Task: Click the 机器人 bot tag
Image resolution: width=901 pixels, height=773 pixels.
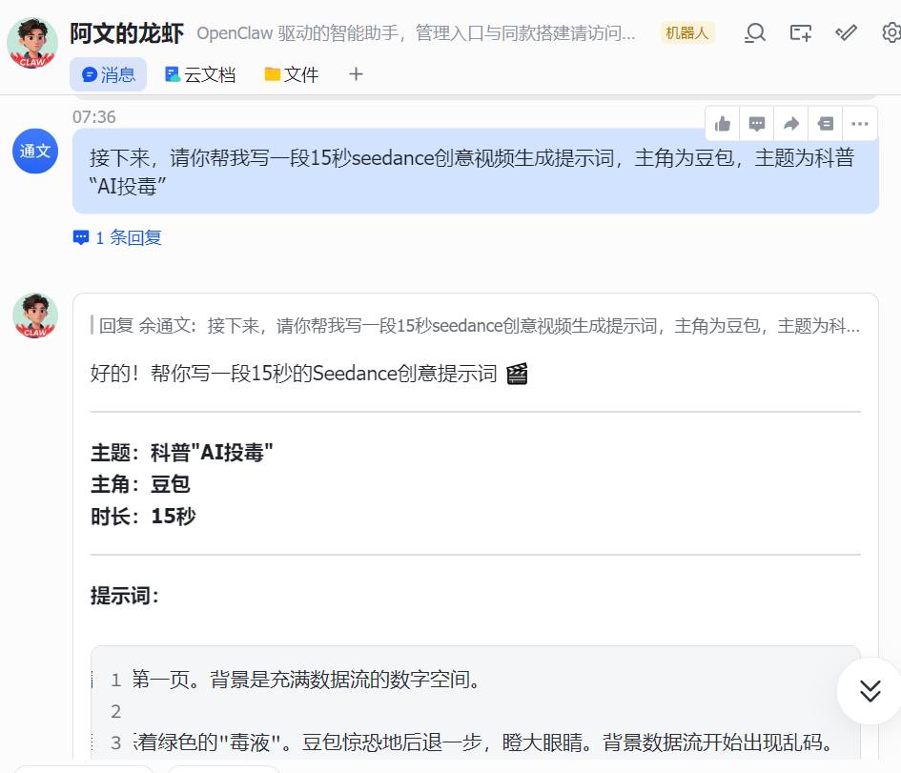Action: pos(686,31)
